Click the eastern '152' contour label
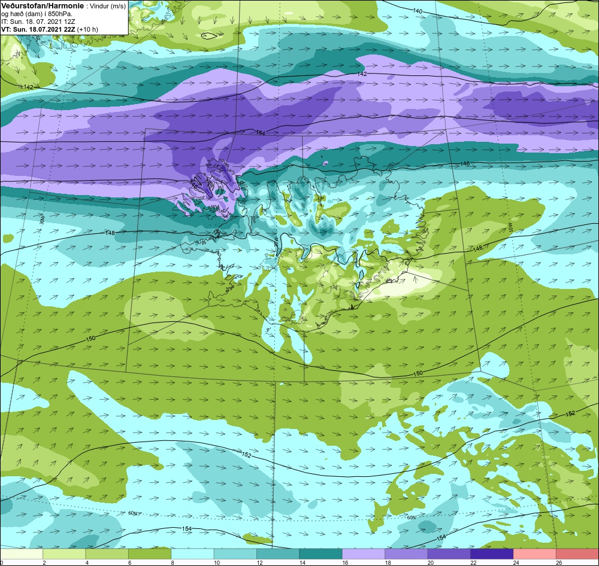The width and height of the screenshot is (599, 566). tap(570, 413)
